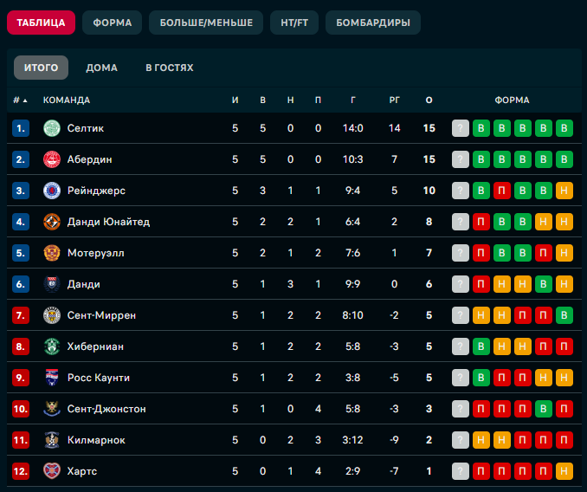Sort standings by О points column
The width and height of the screenshot is (587, 492).
[x=429, y=100]
